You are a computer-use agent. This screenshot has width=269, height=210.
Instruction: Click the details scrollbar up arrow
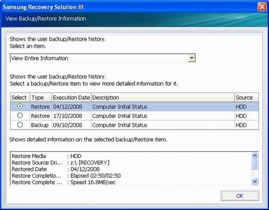tap(255, 156)
